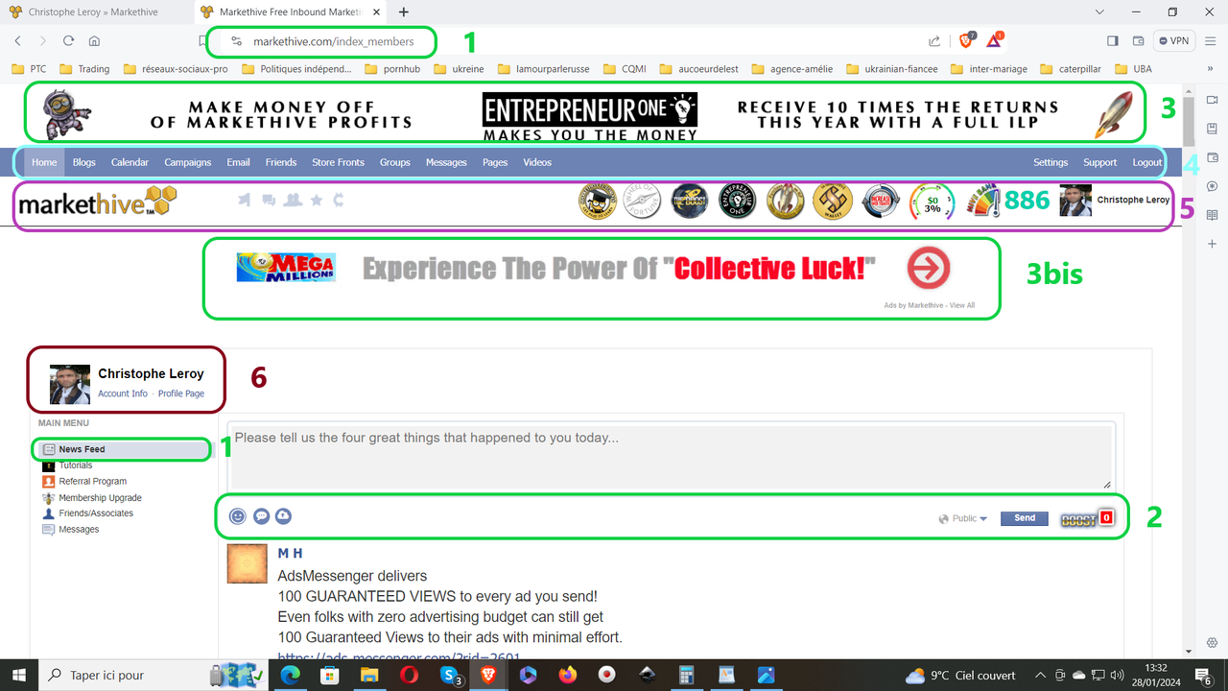The image size is (1228, 691).
Task: Open the Brave Rewards triangle icon
Action: click(995, 41)
